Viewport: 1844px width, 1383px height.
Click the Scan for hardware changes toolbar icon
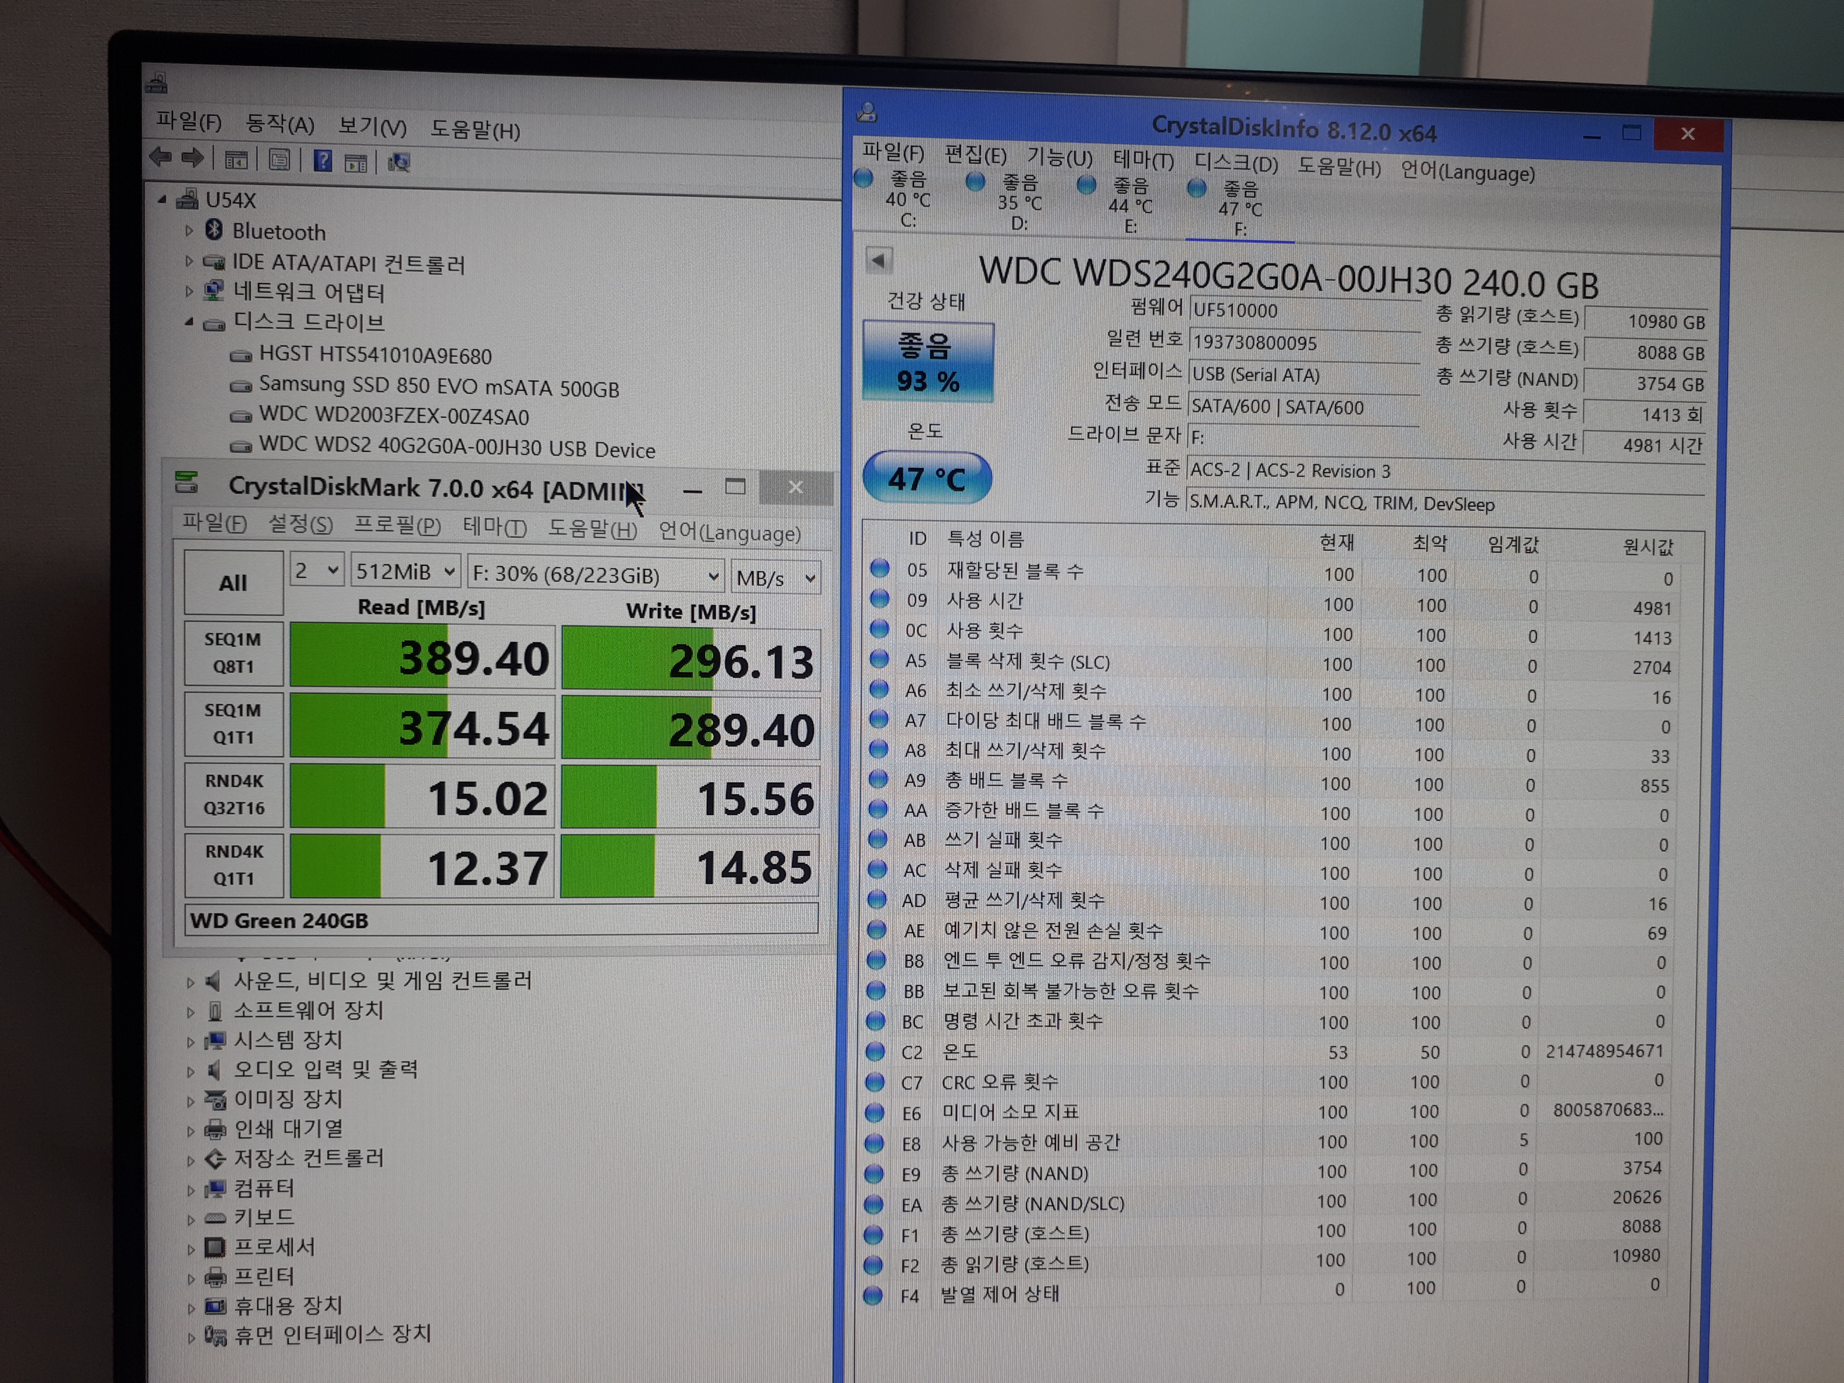(x=398, y=162)
